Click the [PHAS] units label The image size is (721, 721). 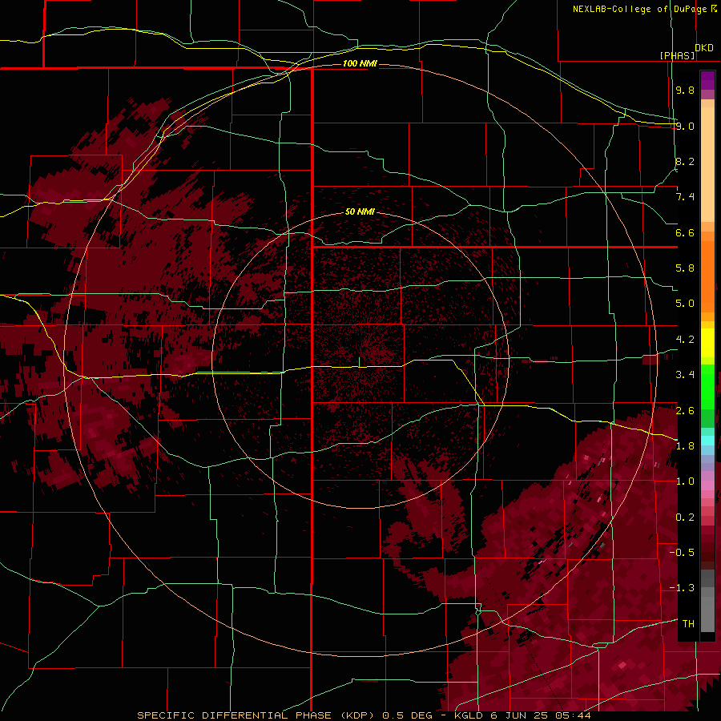(x=677, y=55)
